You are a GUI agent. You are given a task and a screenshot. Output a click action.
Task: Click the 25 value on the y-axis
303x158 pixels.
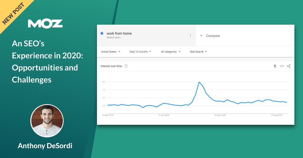point(104,106)
